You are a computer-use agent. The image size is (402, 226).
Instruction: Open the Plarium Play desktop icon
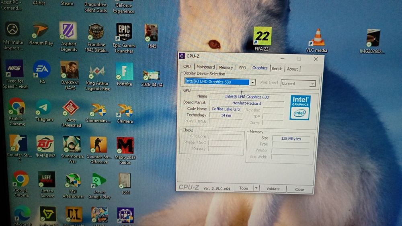(41, 34)
